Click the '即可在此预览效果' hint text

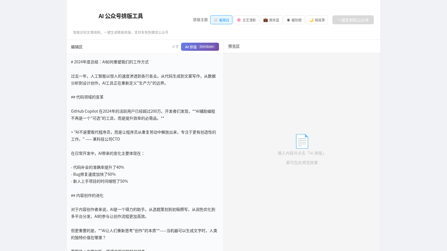pyautogui.click(x=302, y=163)
